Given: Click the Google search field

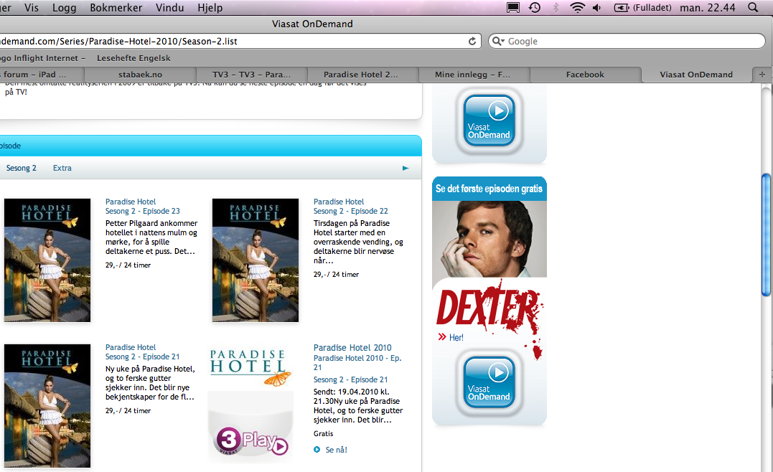Looking at the screenshot, I should (627, 42).
